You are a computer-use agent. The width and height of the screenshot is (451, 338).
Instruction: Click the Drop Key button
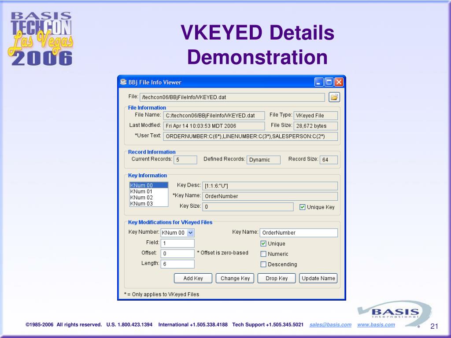pos(277,278)
